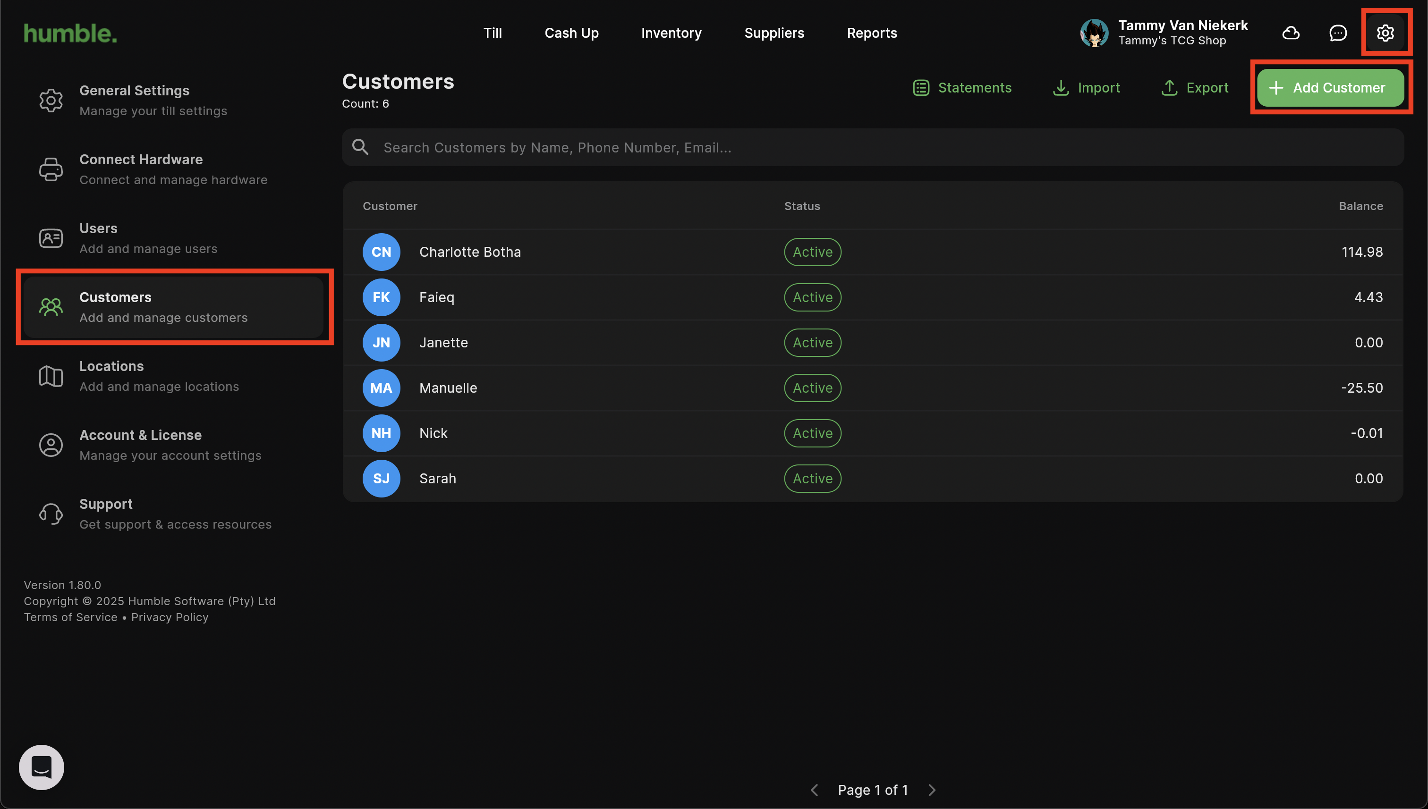Open settings via the gear icon

(x=1385, y=33)
